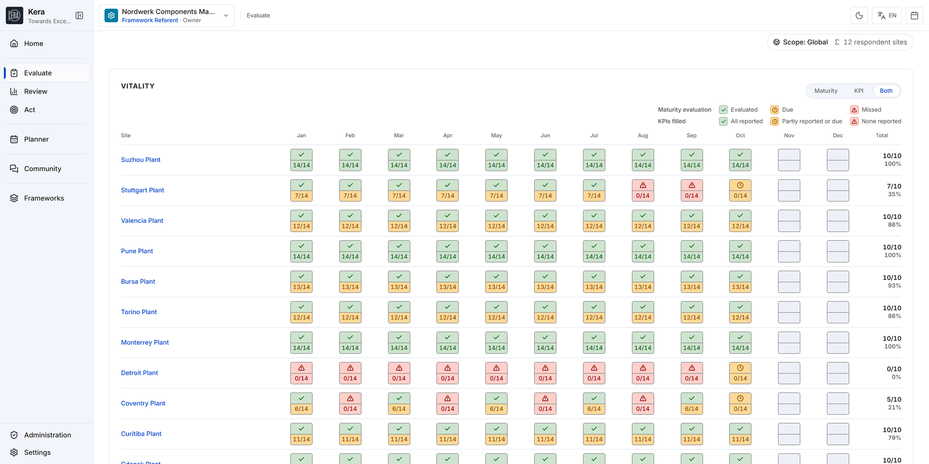Click Scope: Global respondent sites pill

[x=840, y=42]
